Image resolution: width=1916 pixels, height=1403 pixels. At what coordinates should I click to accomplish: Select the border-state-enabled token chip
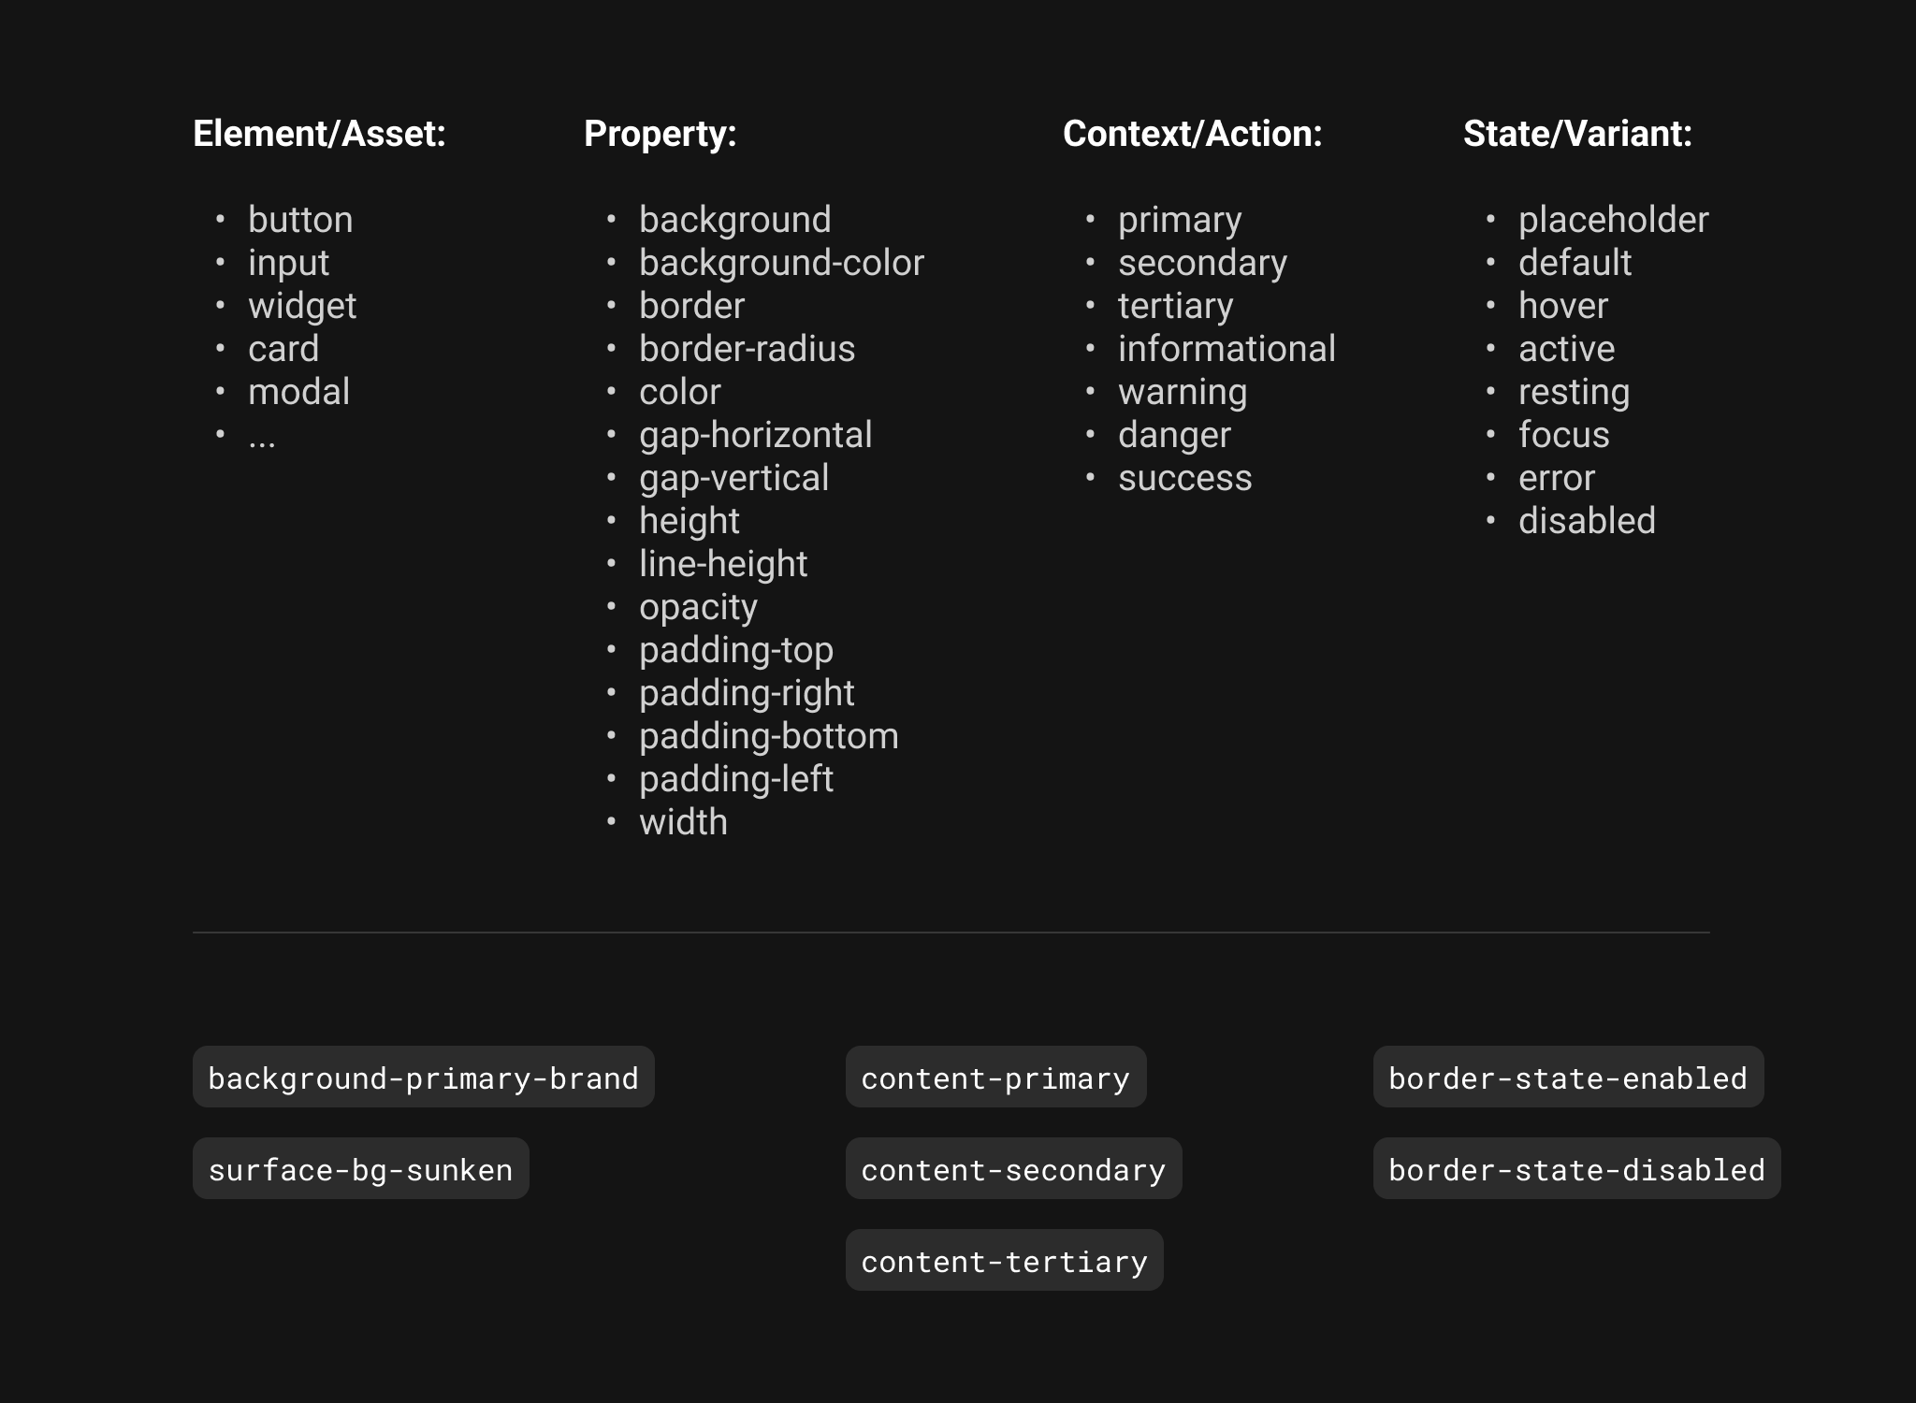pyautogui.click(x=1568, y=1077)
